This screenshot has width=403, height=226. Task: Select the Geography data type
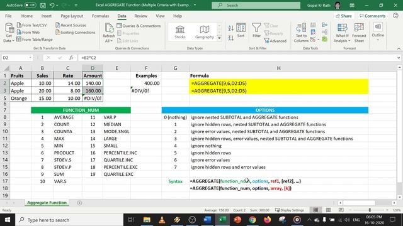click(204, 32)
